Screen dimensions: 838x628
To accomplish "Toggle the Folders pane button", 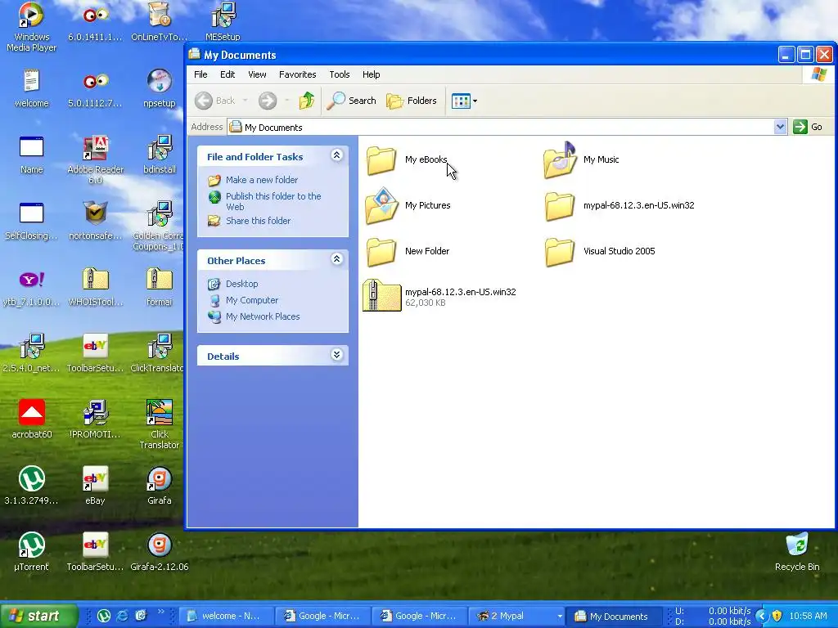I will (412, 101).
